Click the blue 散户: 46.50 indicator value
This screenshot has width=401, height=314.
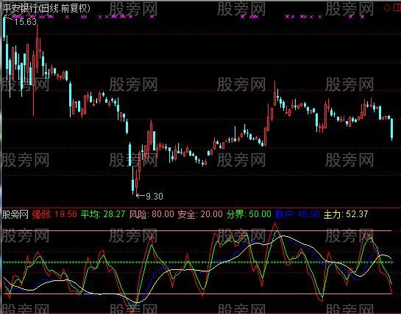tap(297, 214)
